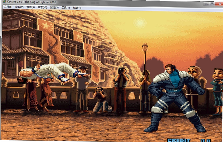Click the CREDIT text in game screen
Image resolution: width=223 pixels, height=142 pixels.
179,140
